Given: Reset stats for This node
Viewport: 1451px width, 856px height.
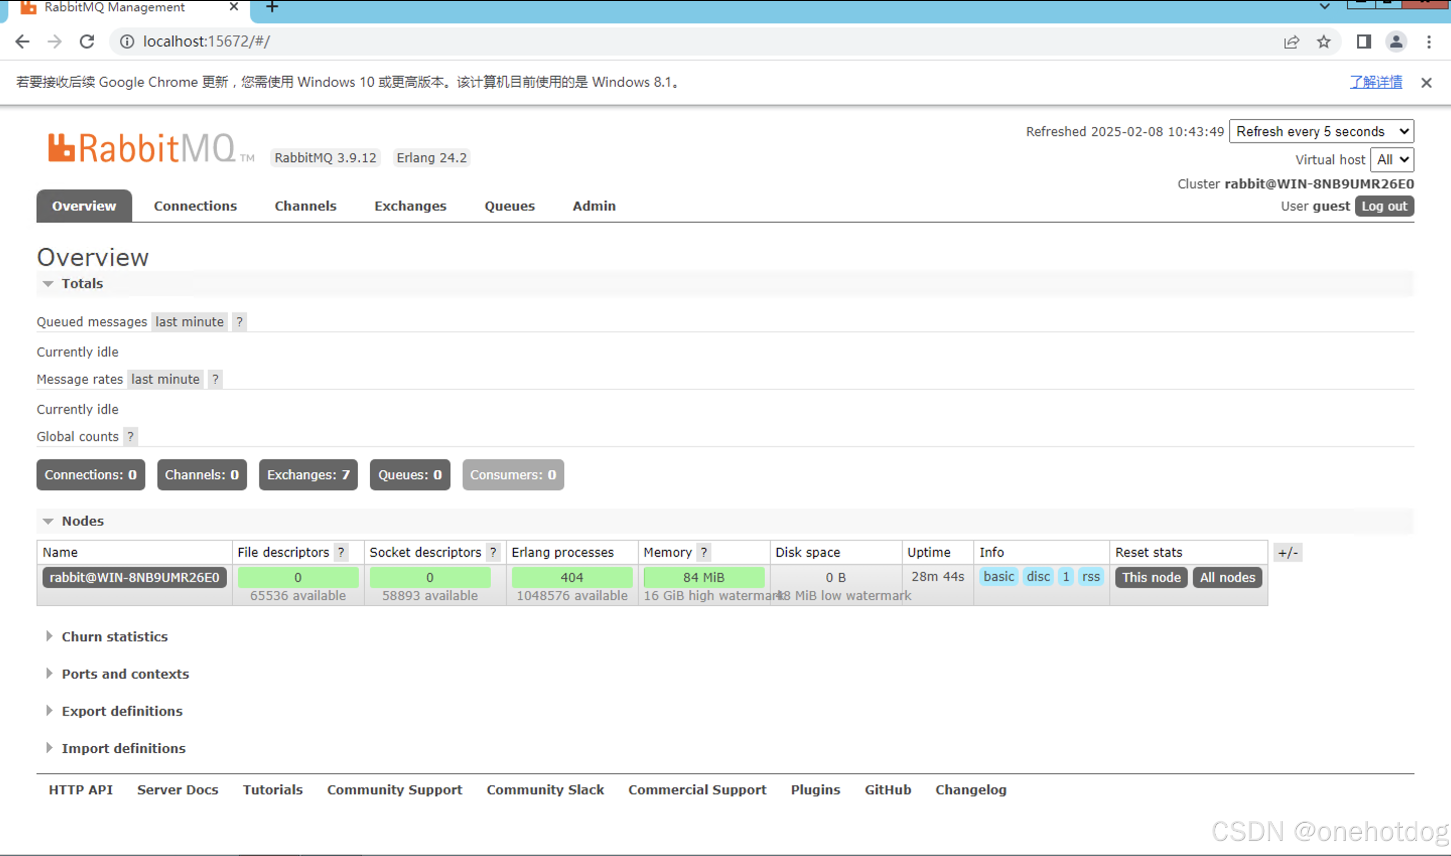Looking at the screenshot, I should pos(1150,577).
